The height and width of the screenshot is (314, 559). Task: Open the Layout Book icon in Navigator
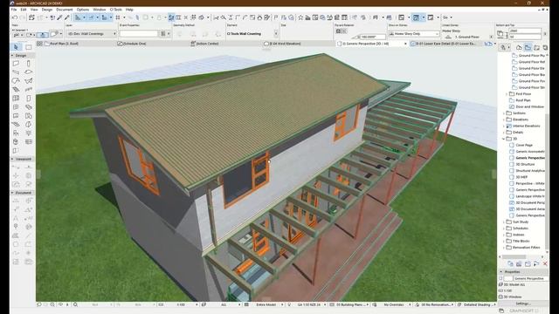536,47
